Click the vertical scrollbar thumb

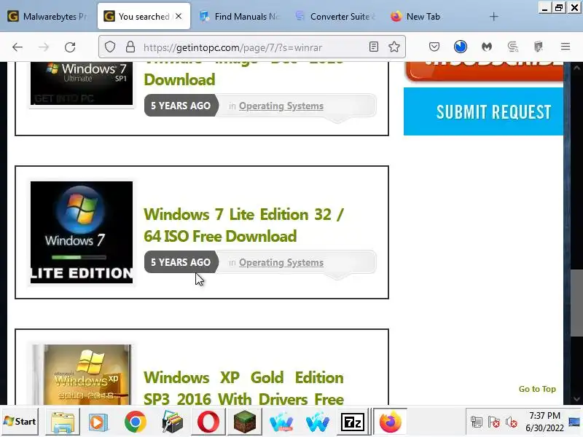[x=576, y=302]
